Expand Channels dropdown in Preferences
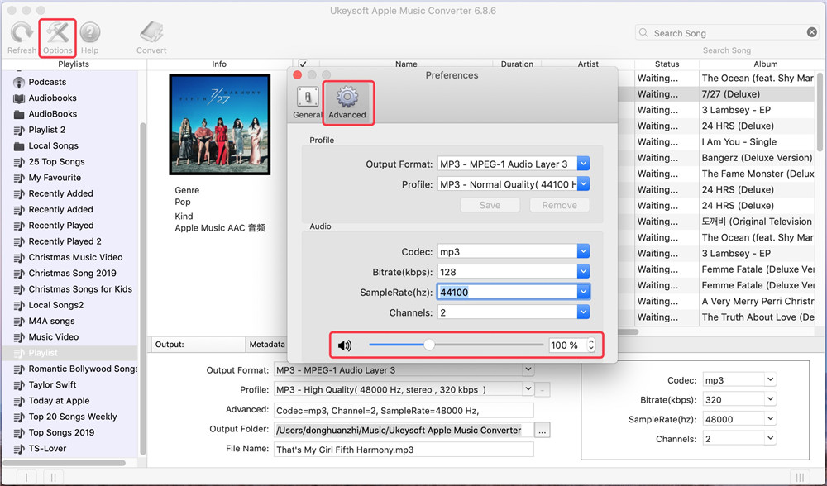 [583, 312]
